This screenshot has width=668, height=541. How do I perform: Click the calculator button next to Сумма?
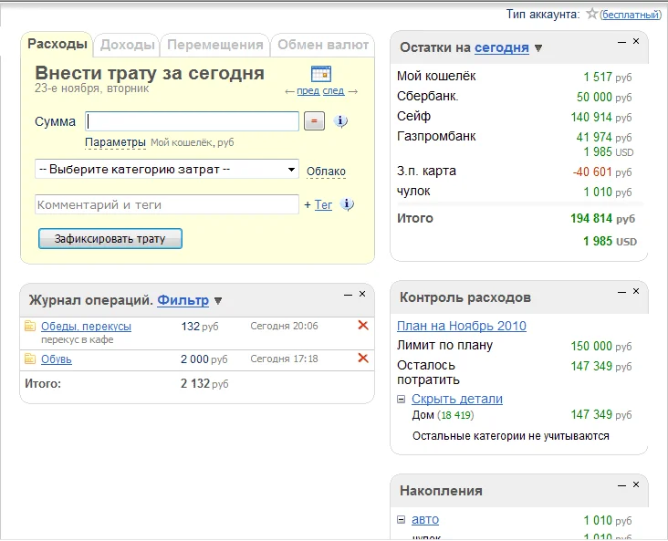tap(314, 121)
